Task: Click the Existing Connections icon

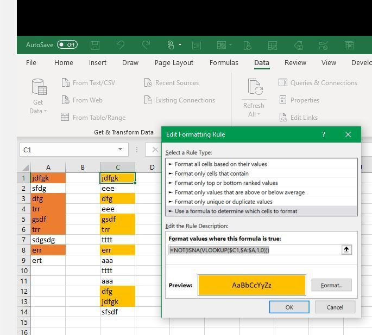Action: tap(148, 100)
